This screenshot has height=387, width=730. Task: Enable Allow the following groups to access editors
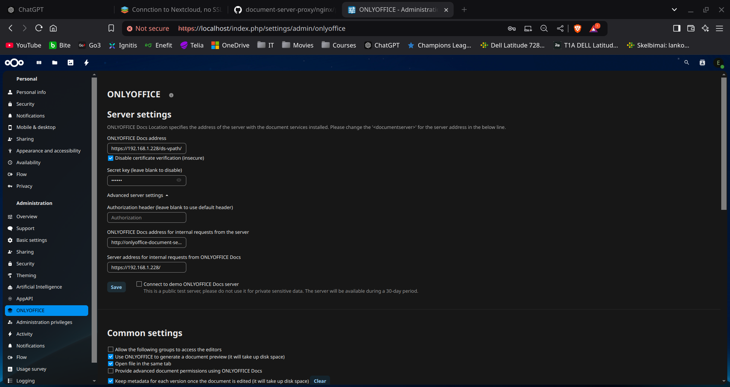pos(111,349)
